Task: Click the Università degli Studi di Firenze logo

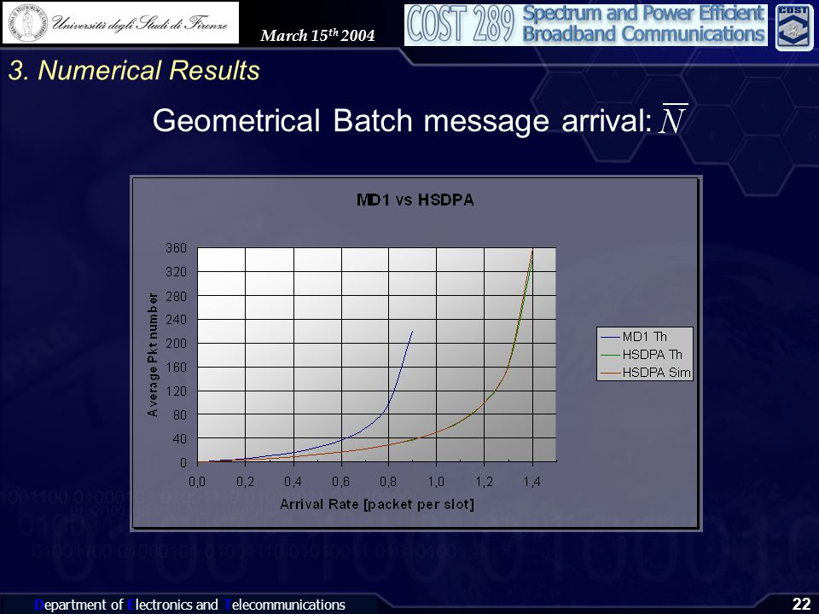Action: [120, 23]
